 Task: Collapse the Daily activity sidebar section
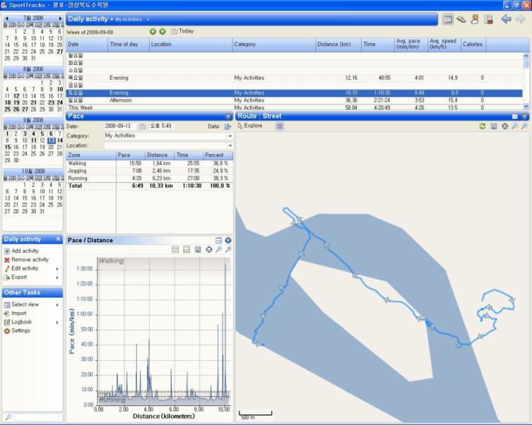click(58, 239)
